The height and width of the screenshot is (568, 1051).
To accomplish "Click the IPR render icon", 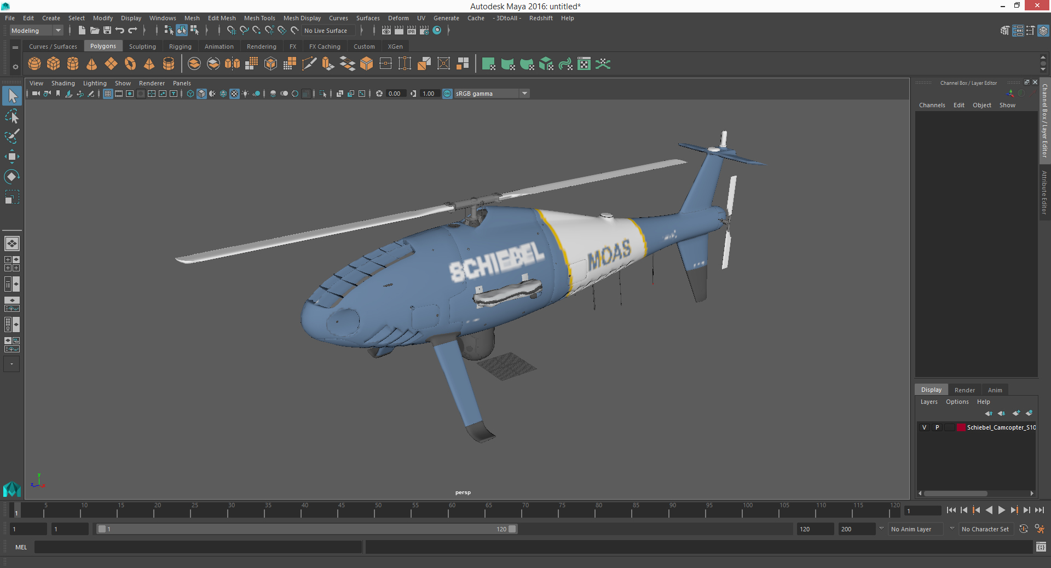I will (x=412, y=31).
